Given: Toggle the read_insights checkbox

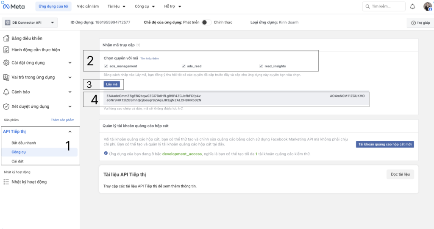Looking at the screenshot, I should [x=261, y=66].
